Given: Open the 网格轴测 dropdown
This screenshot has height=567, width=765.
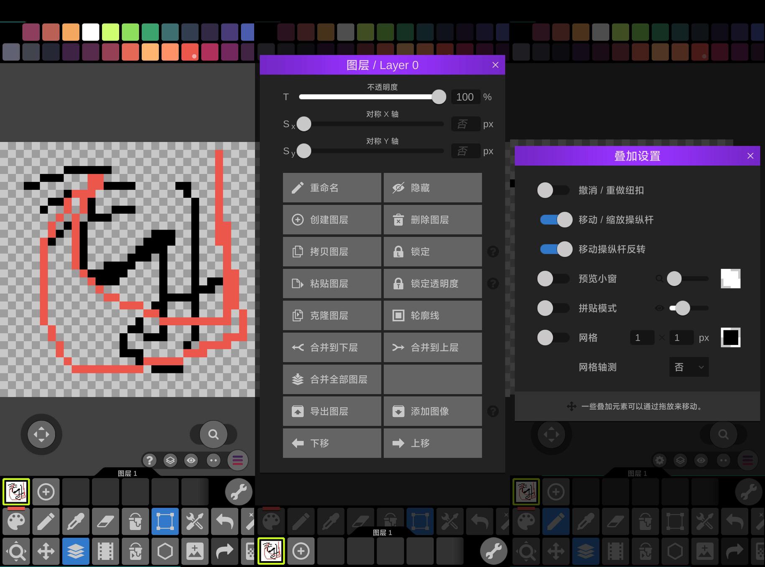Looking at the screenshot, I should coord(688,367).
